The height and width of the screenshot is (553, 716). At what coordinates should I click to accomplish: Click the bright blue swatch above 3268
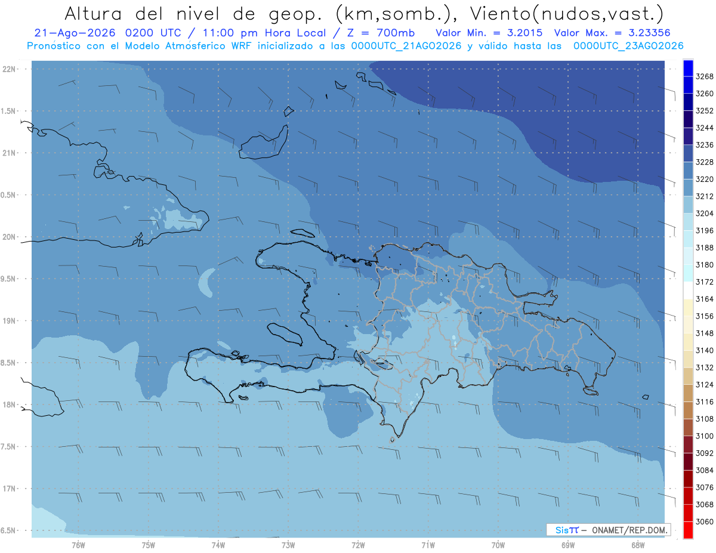[688, 68]
